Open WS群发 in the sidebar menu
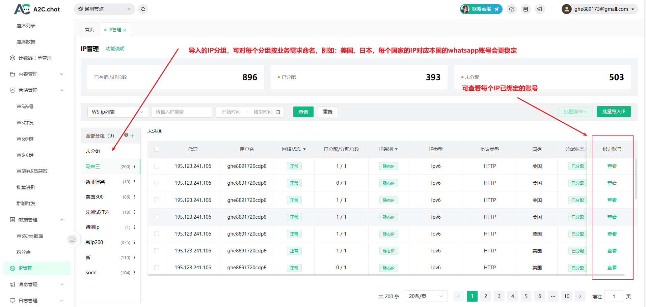 (25, 123)
